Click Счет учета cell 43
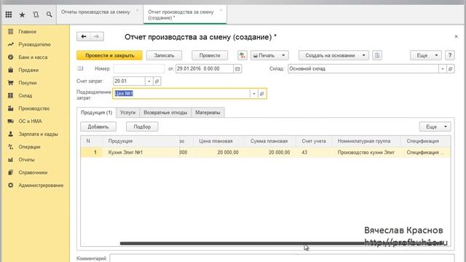Screen dimensions: 466x262 tap(314, 152)
